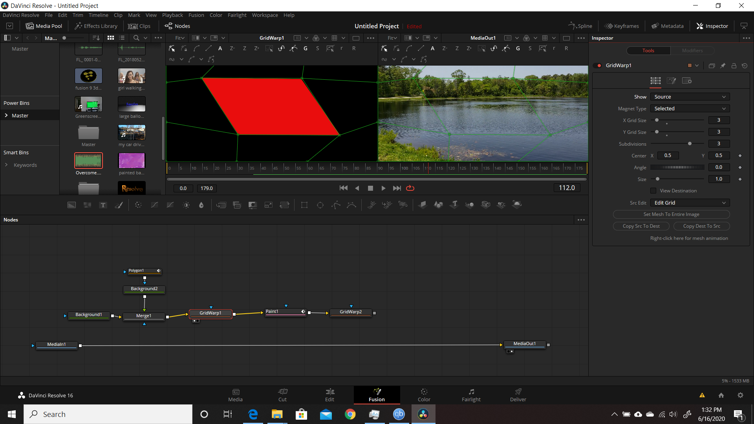754x424 pixels.
Task: Add a Rectangle mask tool
Action: tap(304, 205)
